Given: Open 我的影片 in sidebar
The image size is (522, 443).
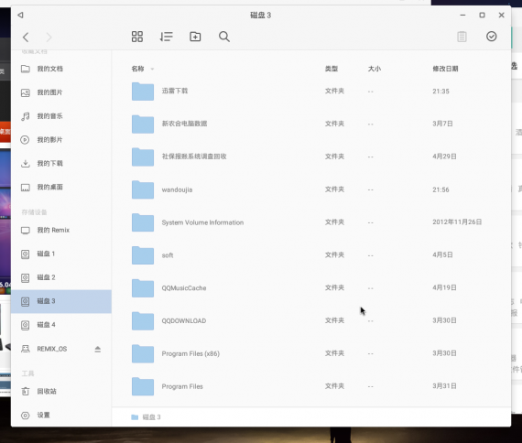Looking at the screenshot, I should (61, 140).
